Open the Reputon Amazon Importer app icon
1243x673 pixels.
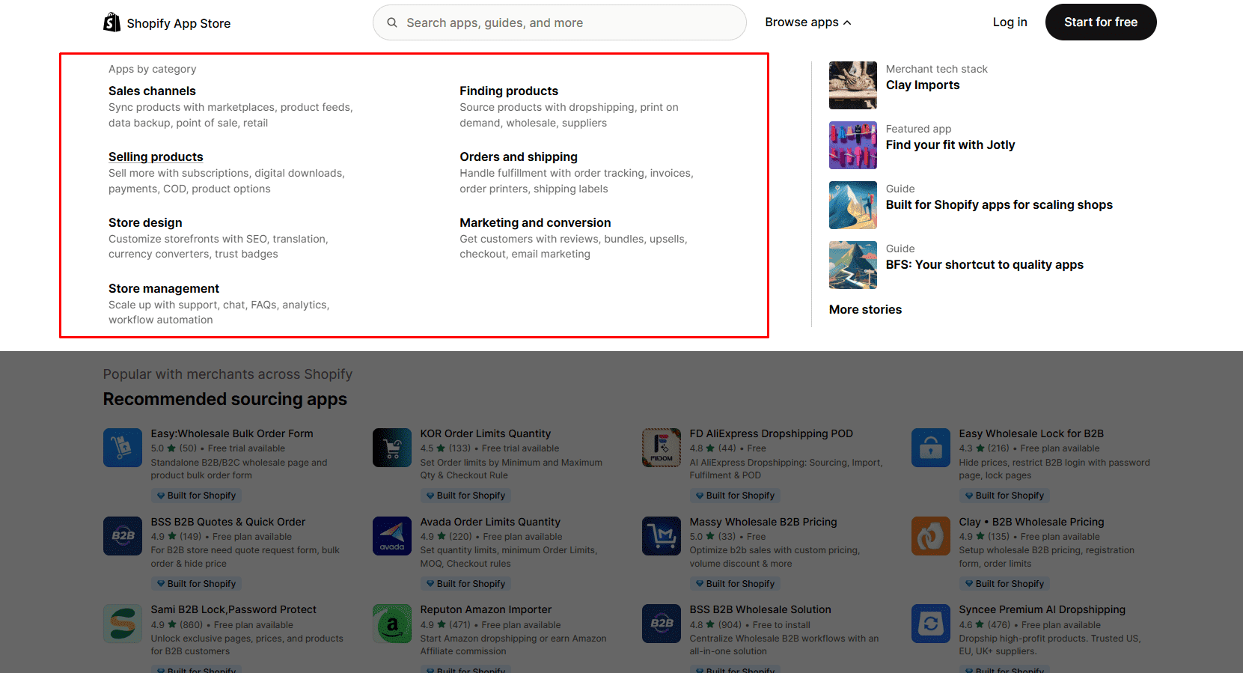[392, 624]
